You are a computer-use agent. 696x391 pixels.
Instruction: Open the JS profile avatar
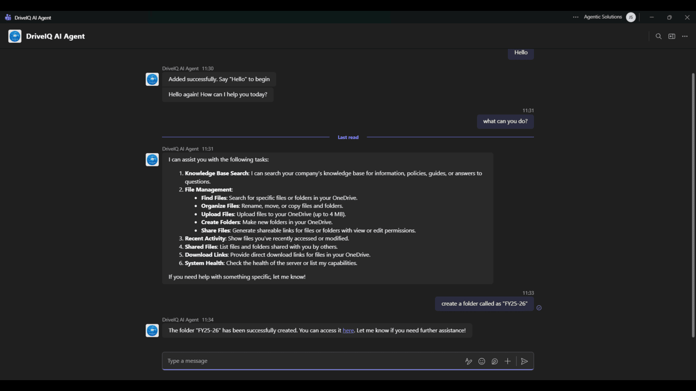coord(631,17)
